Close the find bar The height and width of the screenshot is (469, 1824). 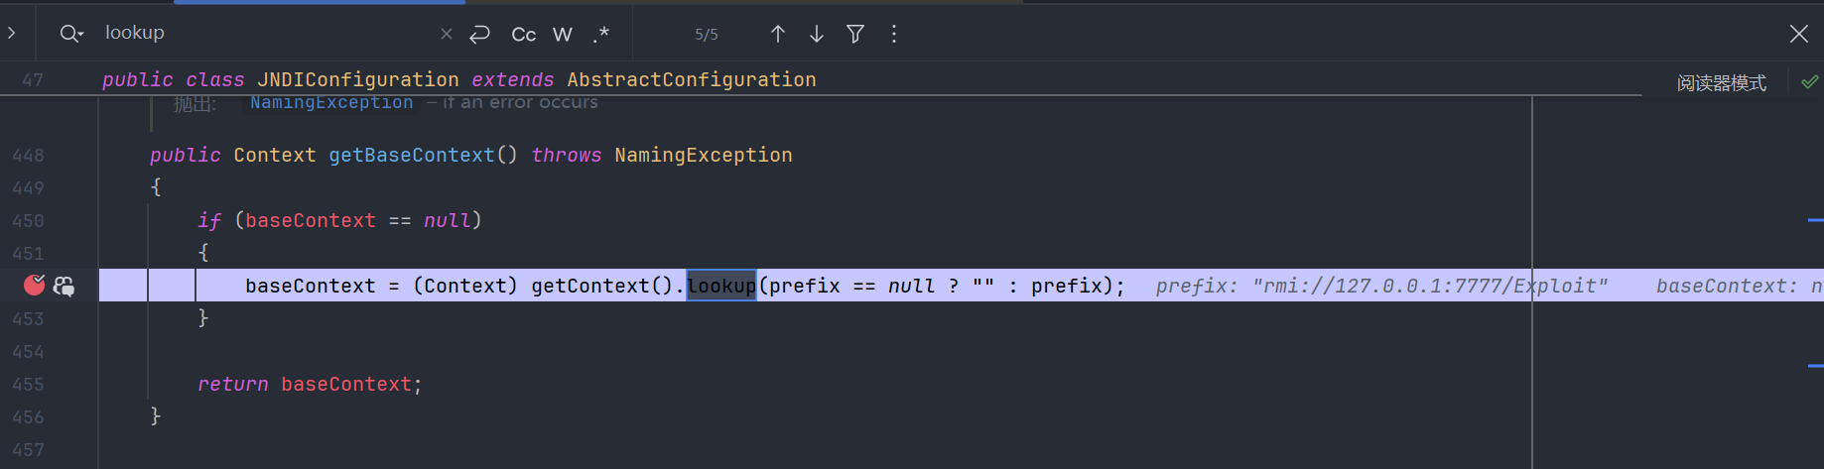click(x=1799, y=34)
